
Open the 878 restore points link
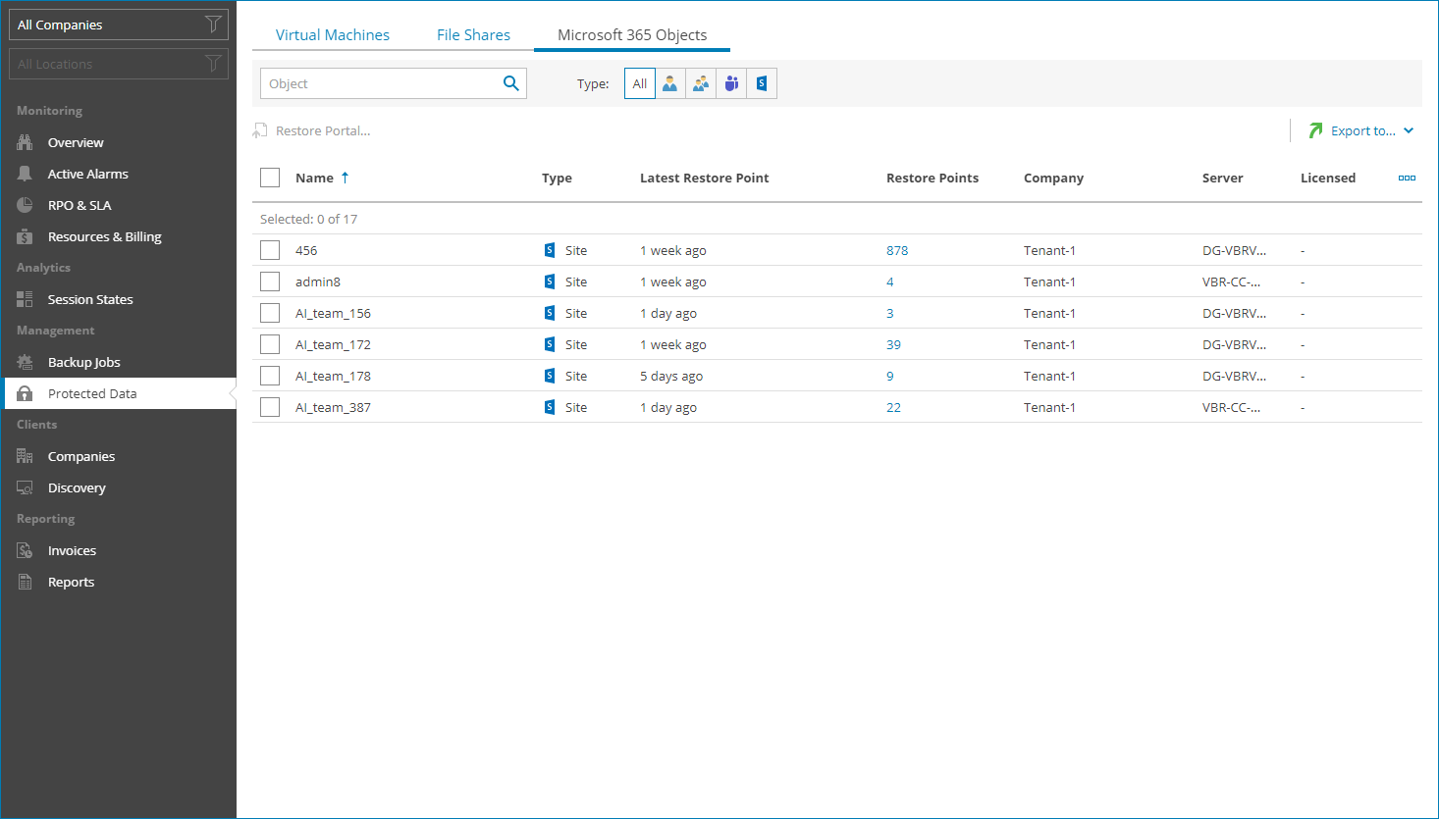point(897,250)
